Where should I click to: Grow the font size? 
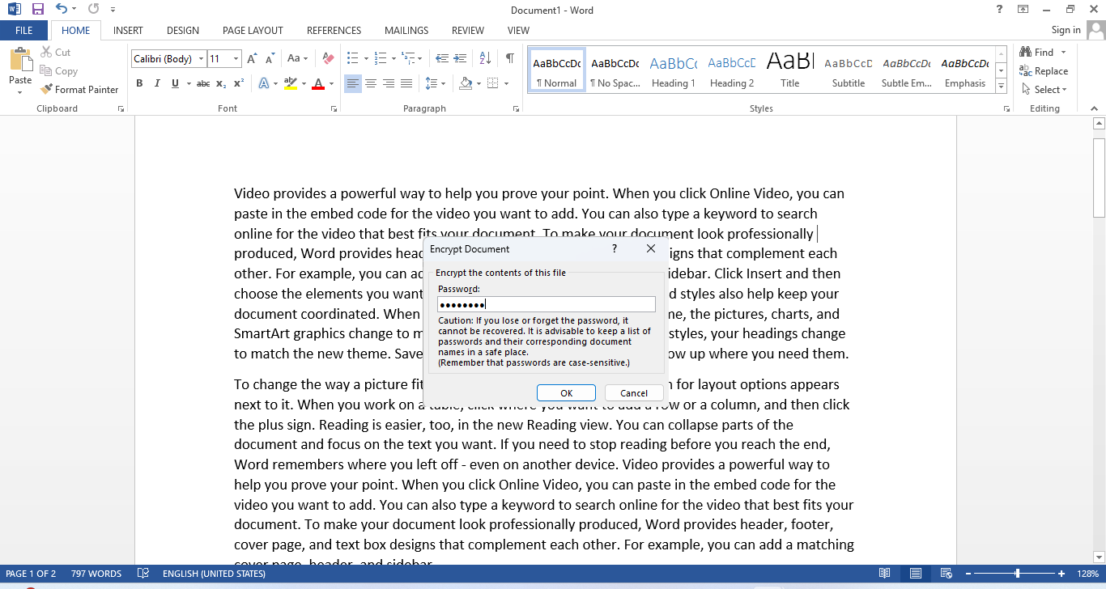[252, 59]
